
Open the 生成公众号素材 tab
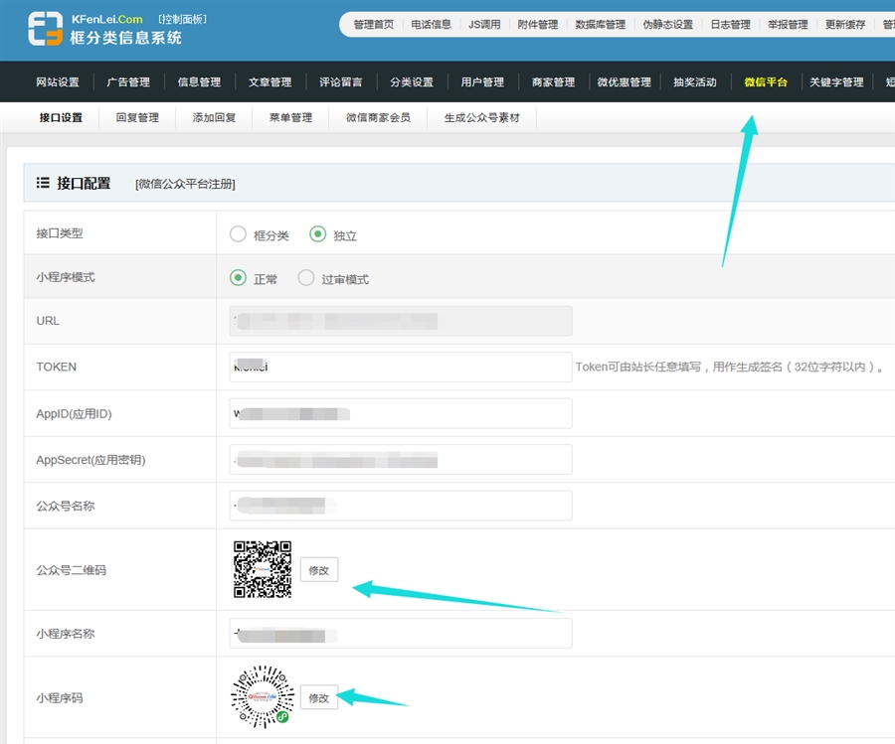481,118
